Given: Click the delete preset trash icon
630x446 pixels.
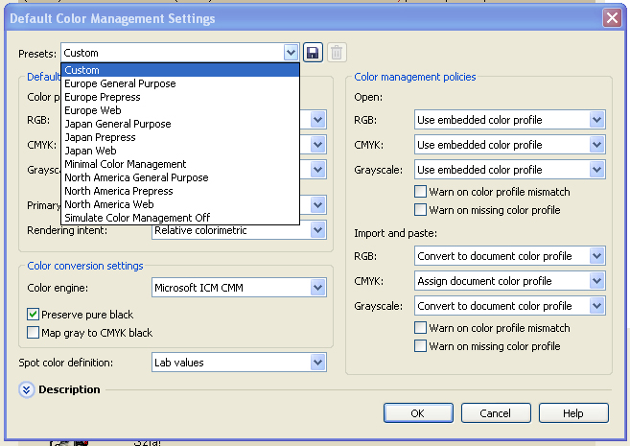Looking at the screenshot, I should [x=337, y=53].
